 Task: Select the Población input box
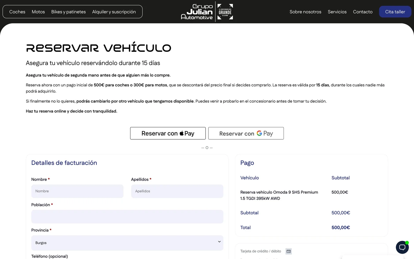(127, 217)
